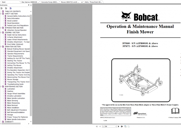Click bookmarks panel scroll down arrow
The height and width of the screenshot is (128, 181).
(x=31, y=122)
